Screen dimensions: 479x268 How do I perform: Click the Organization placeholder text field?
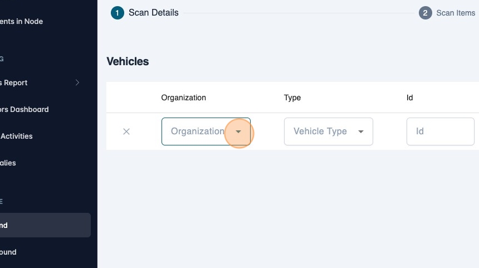(x=197, y=131)
